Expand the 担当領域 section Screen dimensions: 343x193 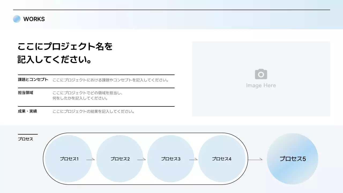(x=25, y=93)
